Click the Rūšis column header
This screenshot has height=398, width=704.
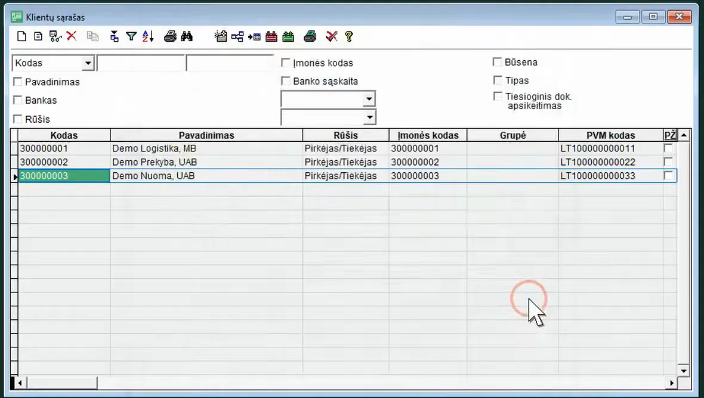click(345, 135)
